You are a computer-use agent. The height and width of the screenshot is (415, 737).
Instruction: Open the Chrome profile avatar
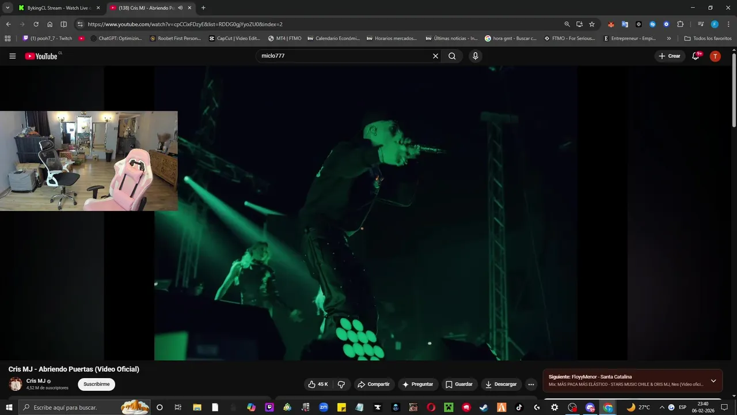tap(715, 24)
